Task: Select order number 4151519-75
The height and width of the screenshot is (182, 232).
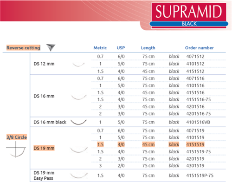Action: (199, 151)
